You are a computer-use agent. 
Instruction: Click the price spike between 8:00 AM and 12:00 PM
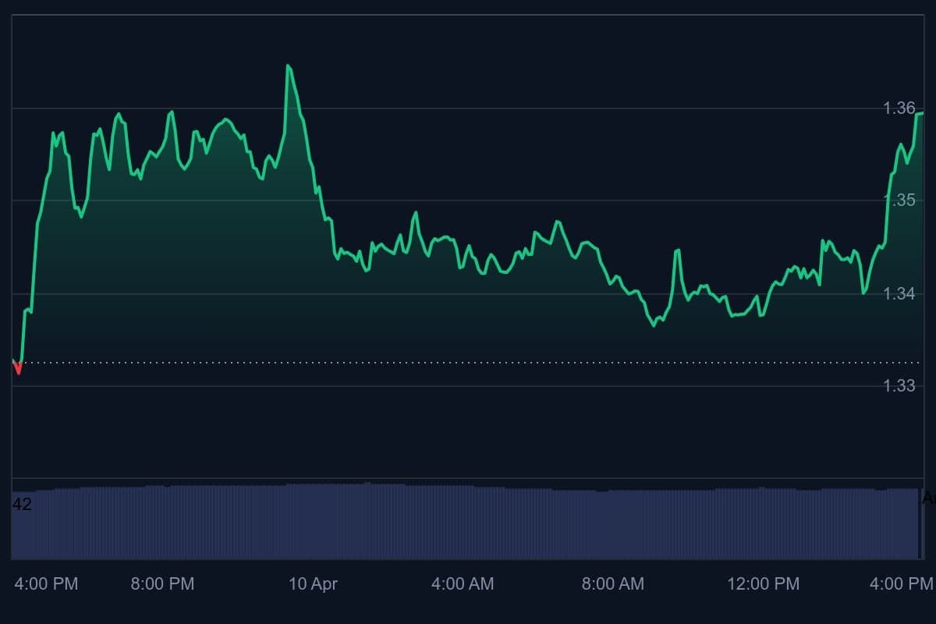pos(677,250)
